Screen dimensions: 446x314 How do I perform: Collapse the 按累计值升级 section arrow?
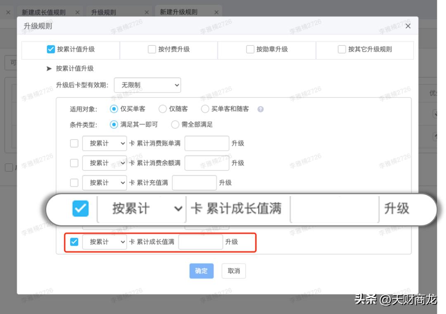pyautogui.click(x=50, y=69)
